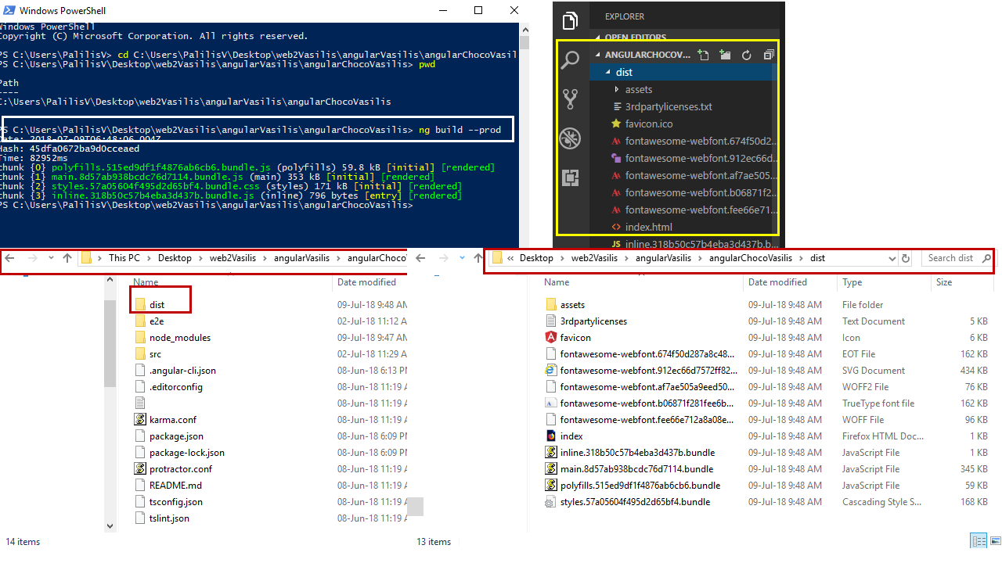Sort by Name column in dist window
The width and height of the screenshot is (1002, 563).
coord(557,282)
